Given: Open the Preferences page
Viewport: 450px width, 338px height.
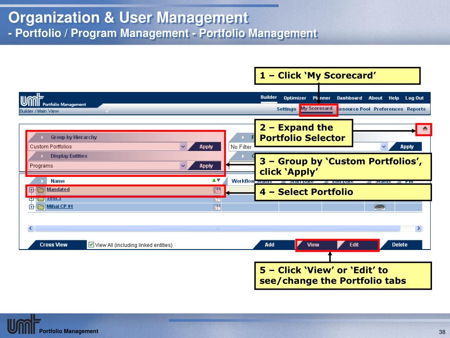Looking at the screenshot, I should click(388, 109).
